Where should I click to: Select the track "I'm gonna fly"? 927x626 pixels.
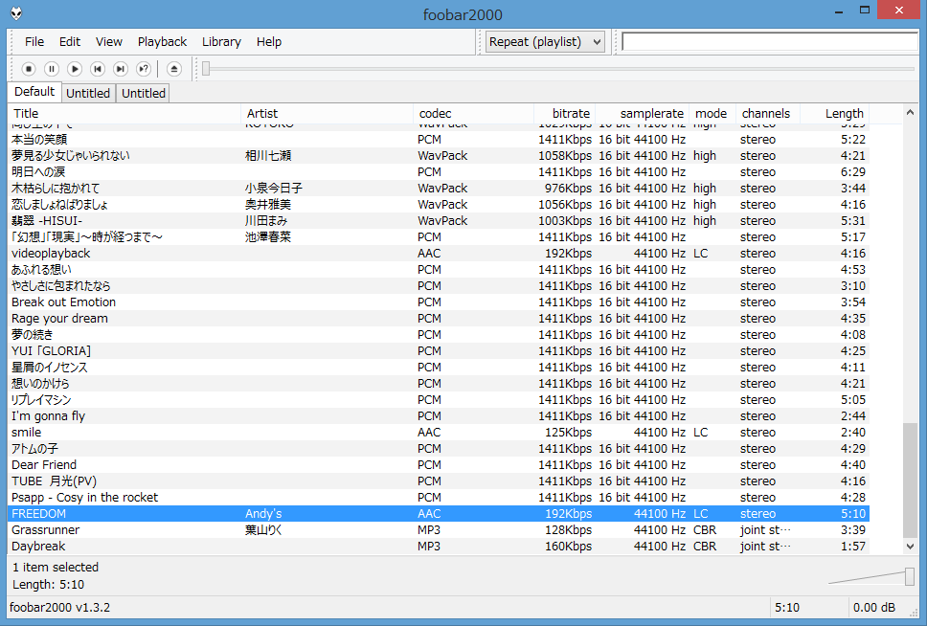point(438,416)
